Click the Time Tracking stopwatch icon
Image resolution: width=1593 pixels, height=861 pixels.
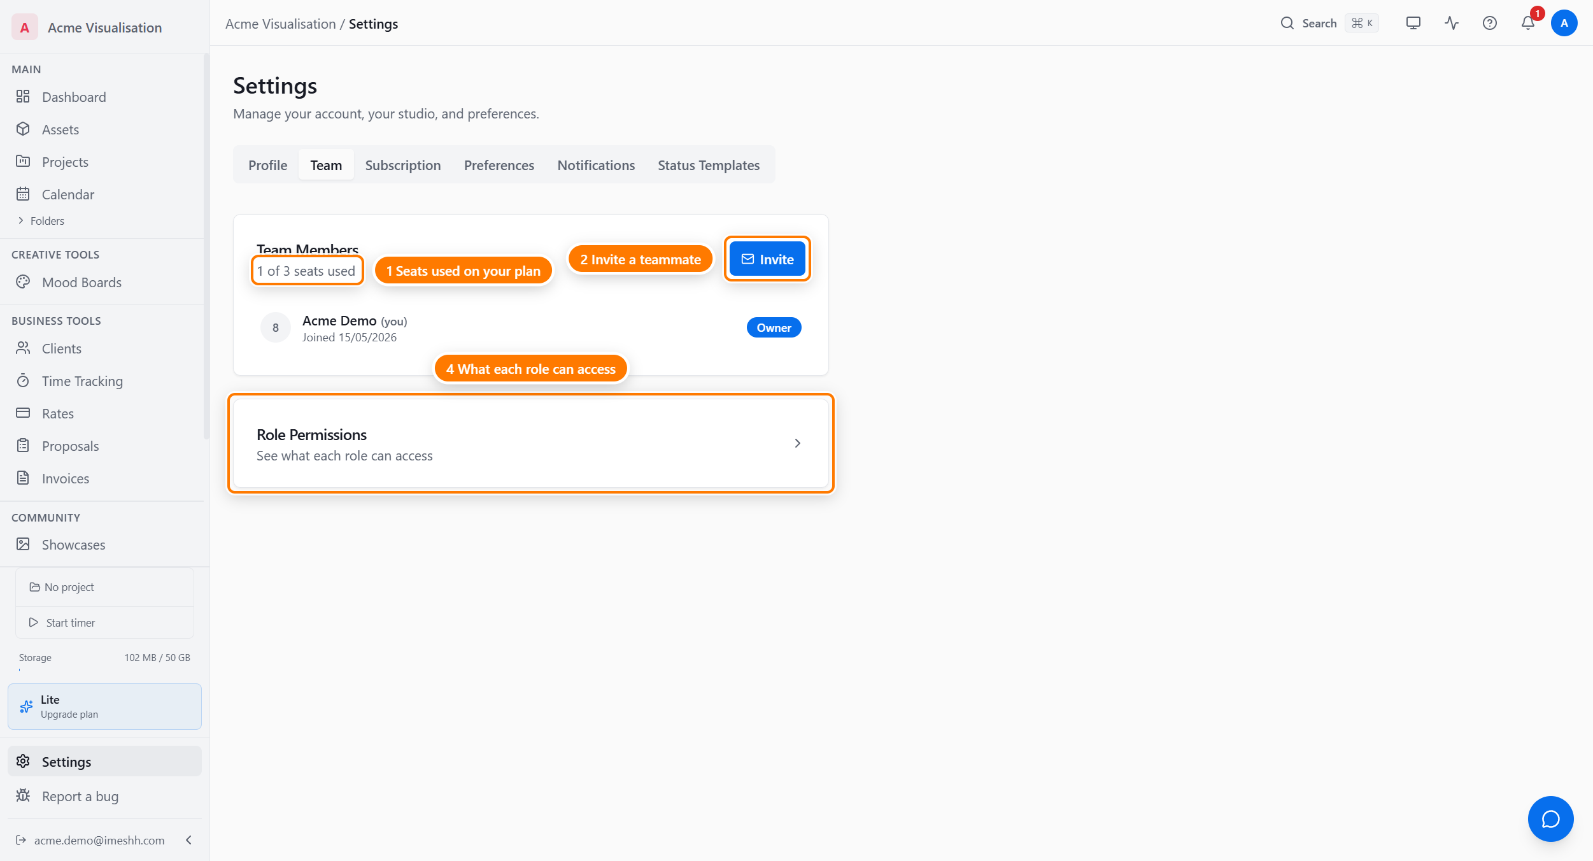tap(23, 380)
